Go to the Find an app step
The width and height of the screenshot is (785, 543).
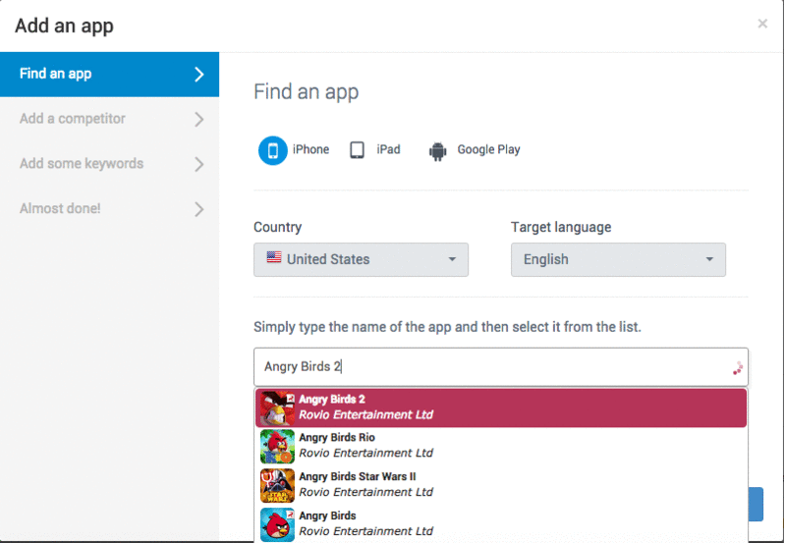tap(110, 74)
